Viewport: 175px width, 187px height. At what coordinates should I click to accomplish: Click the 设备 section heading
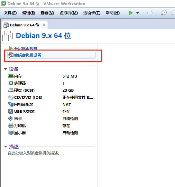[14, 69]
